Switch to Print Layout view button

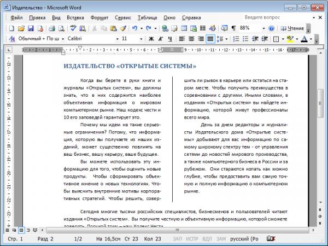coord(21,230)
